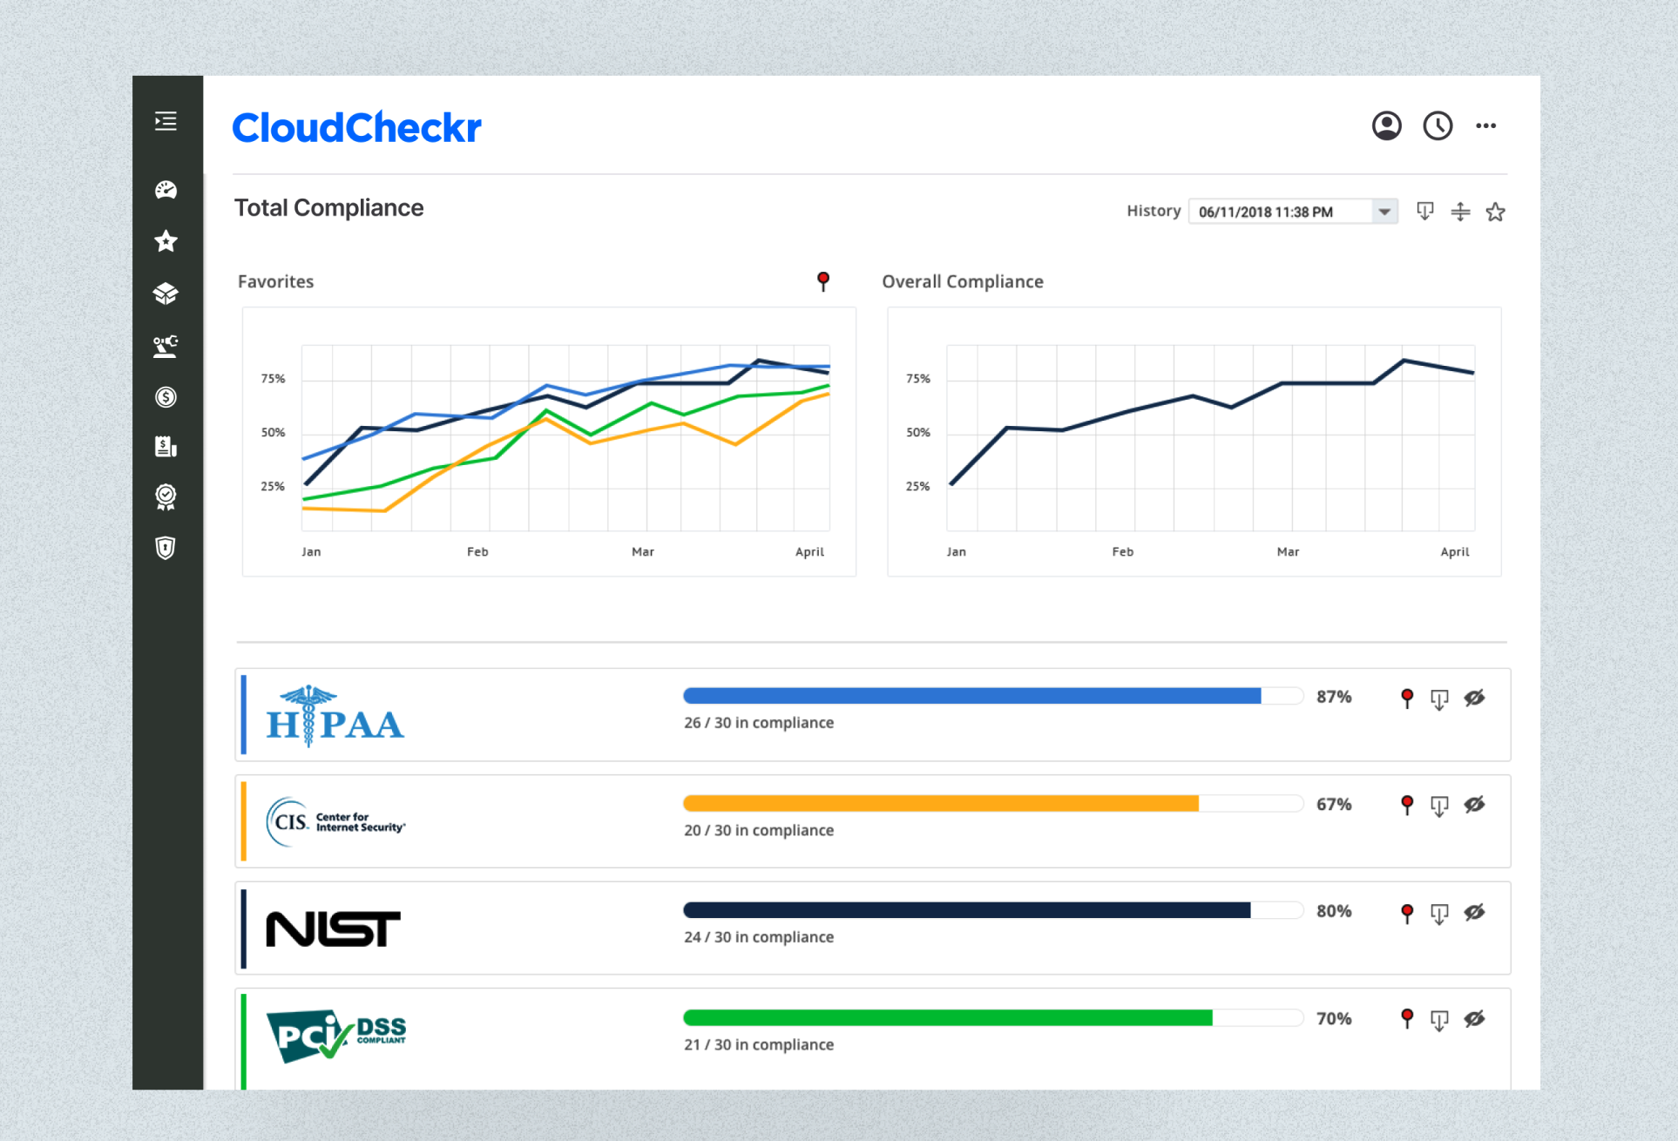Viewport: 1678px width, 1141px height.
Task: Open the inventory boxes sidebar icon
Action: tap(166, 294)
